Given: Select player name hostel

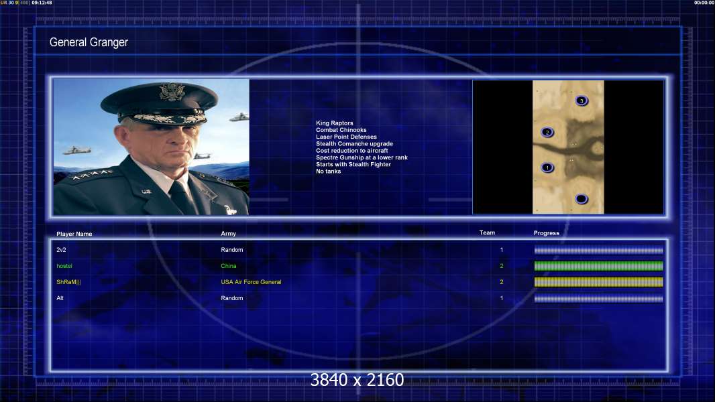Looking at the screenshot, I should pos(64,266).
